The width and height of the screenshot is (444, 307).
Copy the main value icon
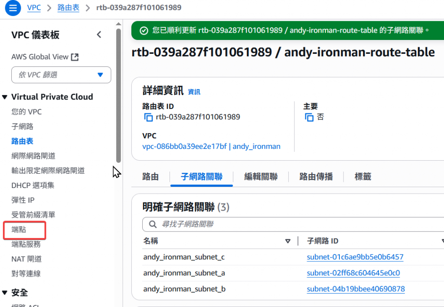pyautogui.click(x=309, y=117)
